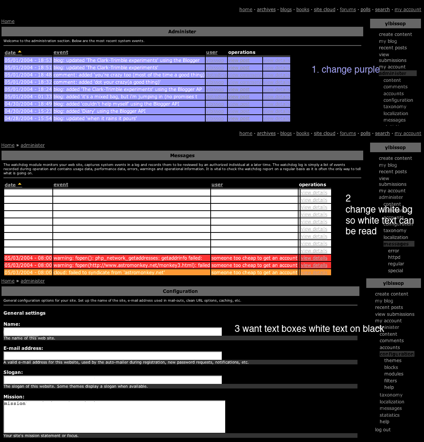Open 'books' in the nav above Messages page

pos(303,133)
